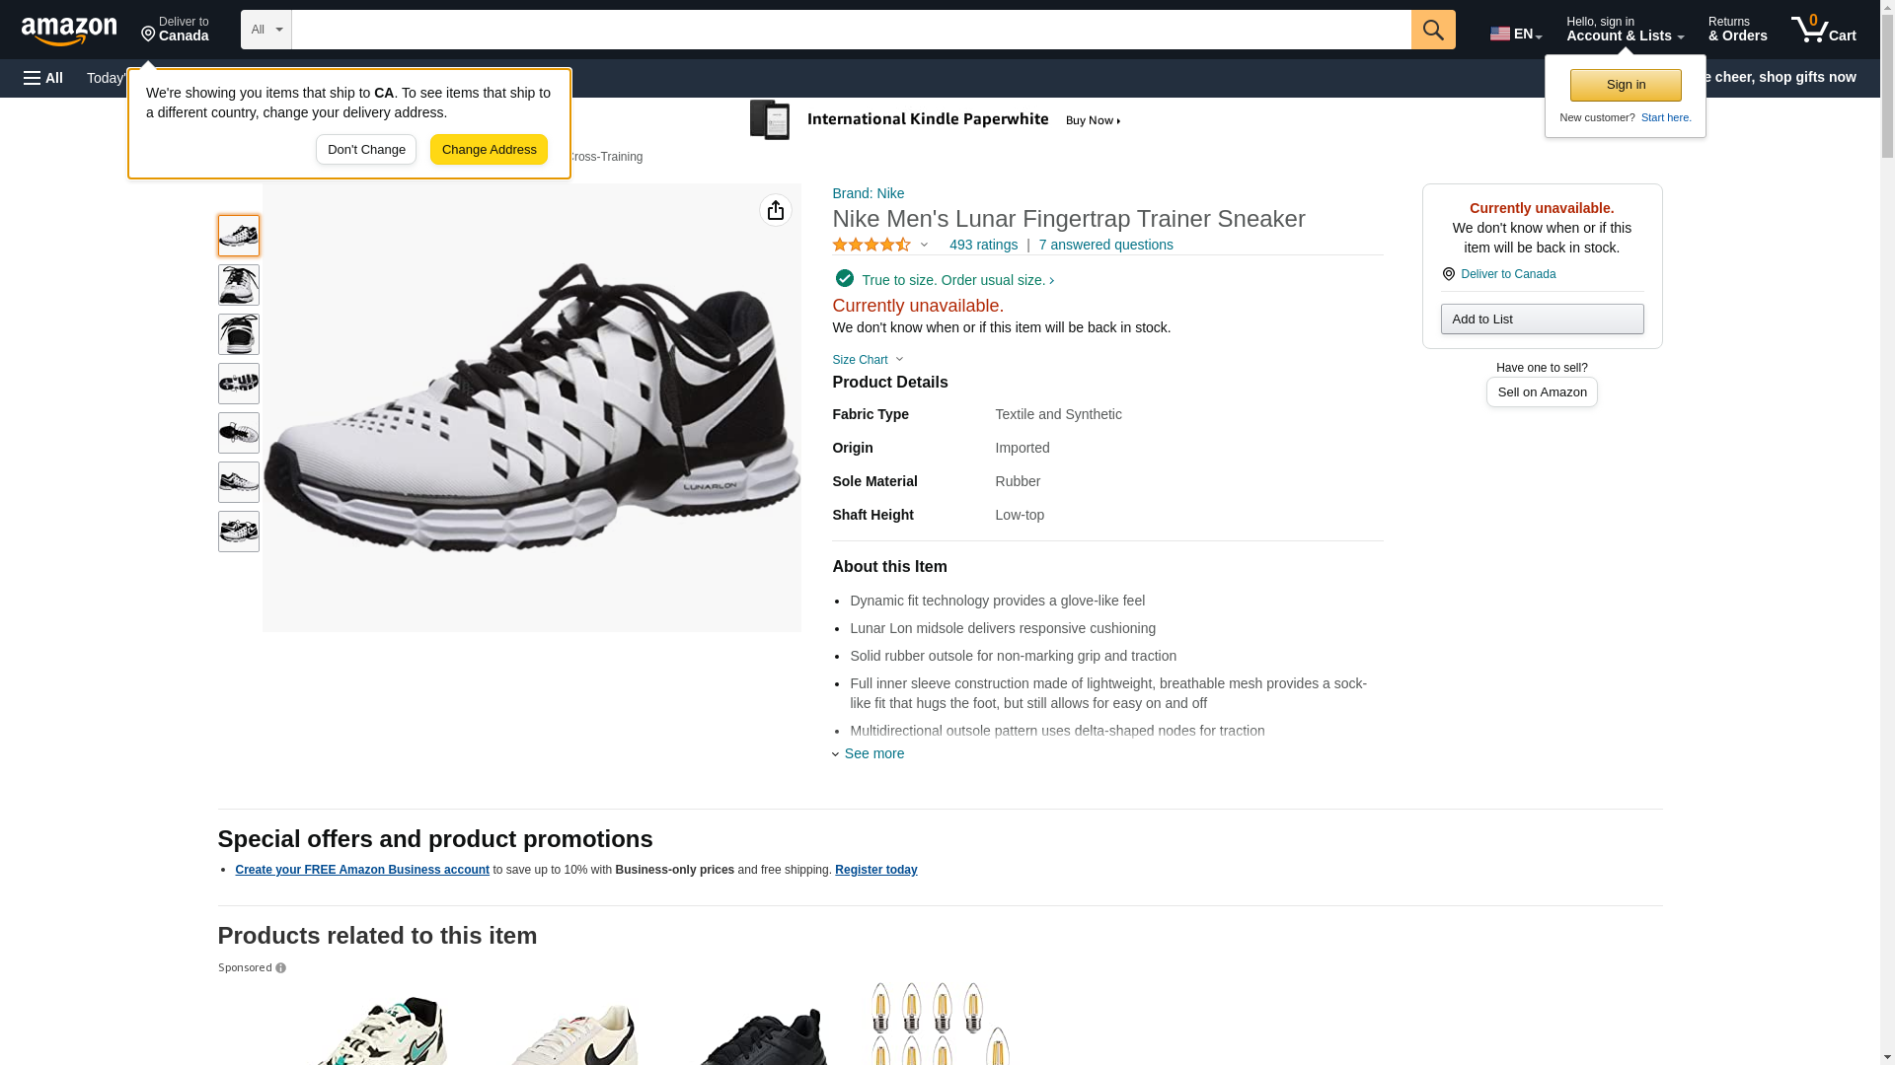The image size is (1895, 1065).
Task: Click the Deliver to Canada location link
Action: click(x=175, y=30)
